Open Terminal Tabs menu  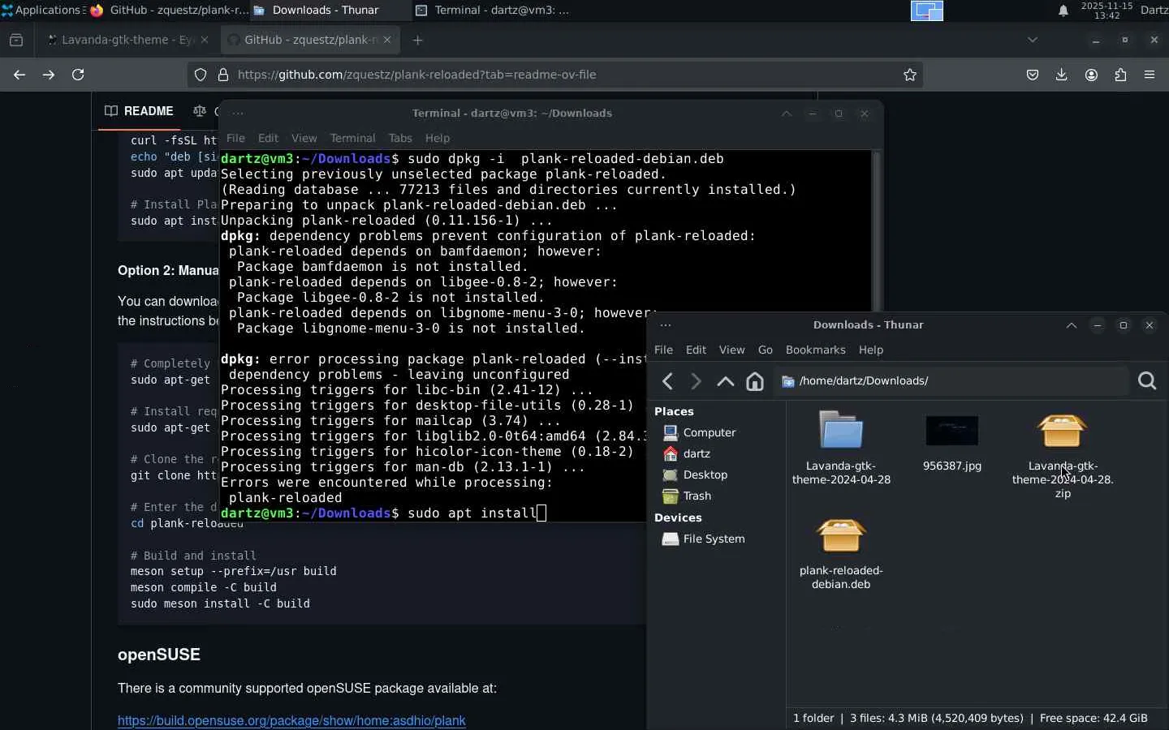400,139
